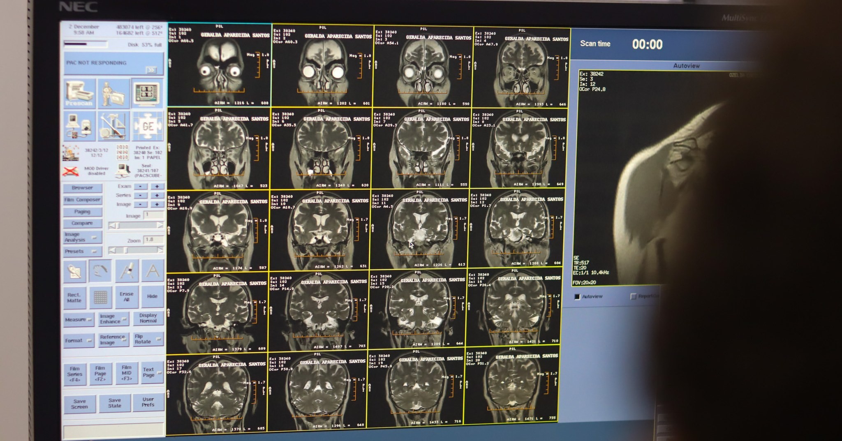Select MRI slice Im 11 OCor A4.5
Screen dimensions: 842x441
pos(419,229)
